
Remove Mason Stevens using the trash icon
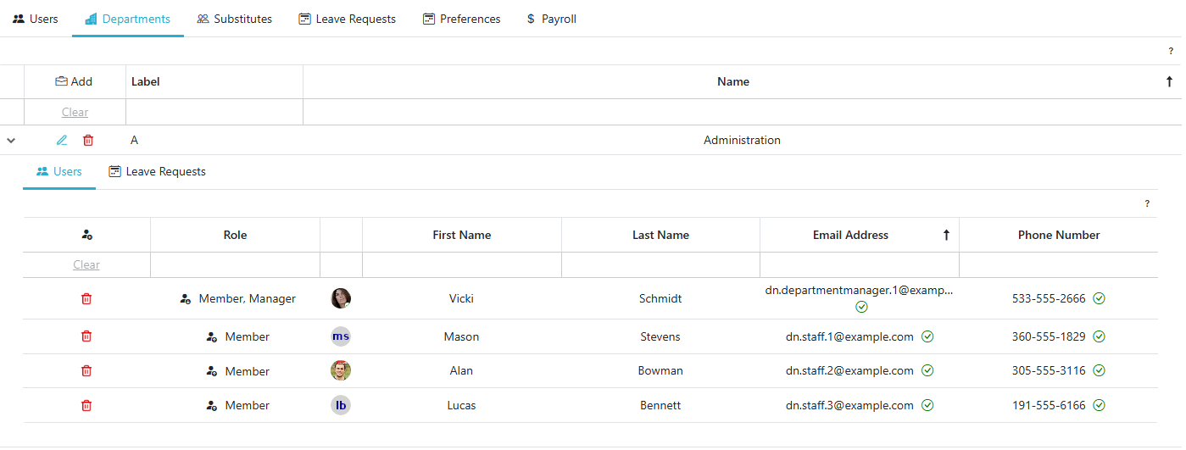pyautogui.click(x=86, y=336)
